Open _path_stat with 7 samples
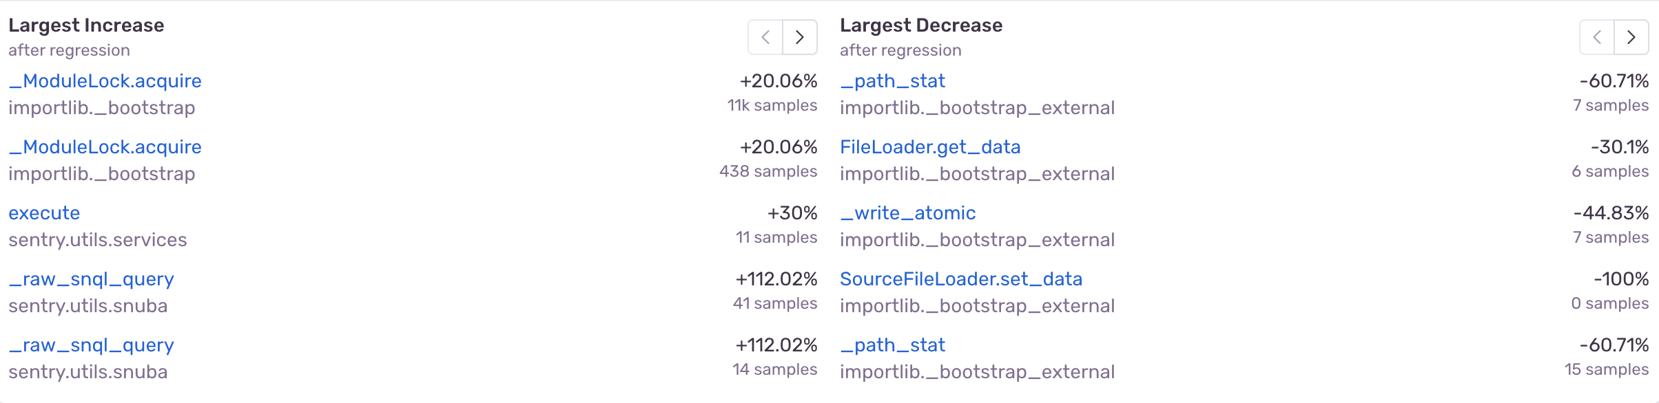This screenshot has width=1659, height=403. (892, 81)
